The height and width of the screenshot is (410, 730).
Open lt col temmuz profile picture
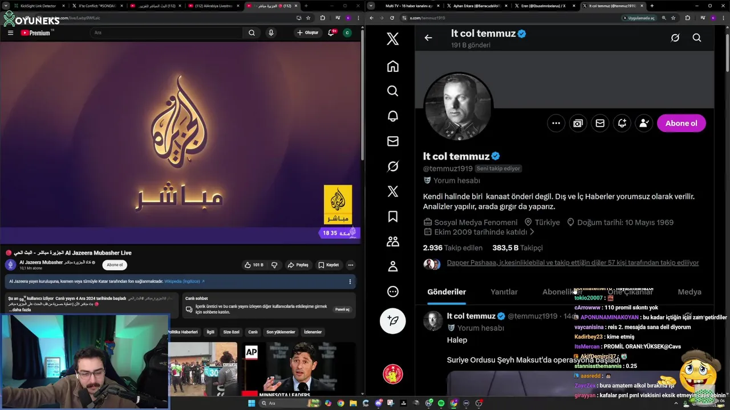click(x=458, y=106)
